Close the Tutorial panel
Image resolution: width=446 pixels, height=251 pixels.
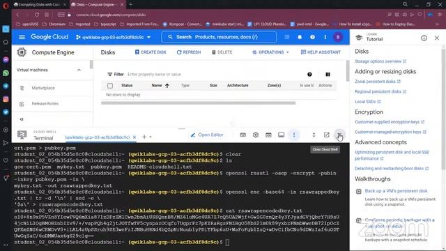(437, 38)
